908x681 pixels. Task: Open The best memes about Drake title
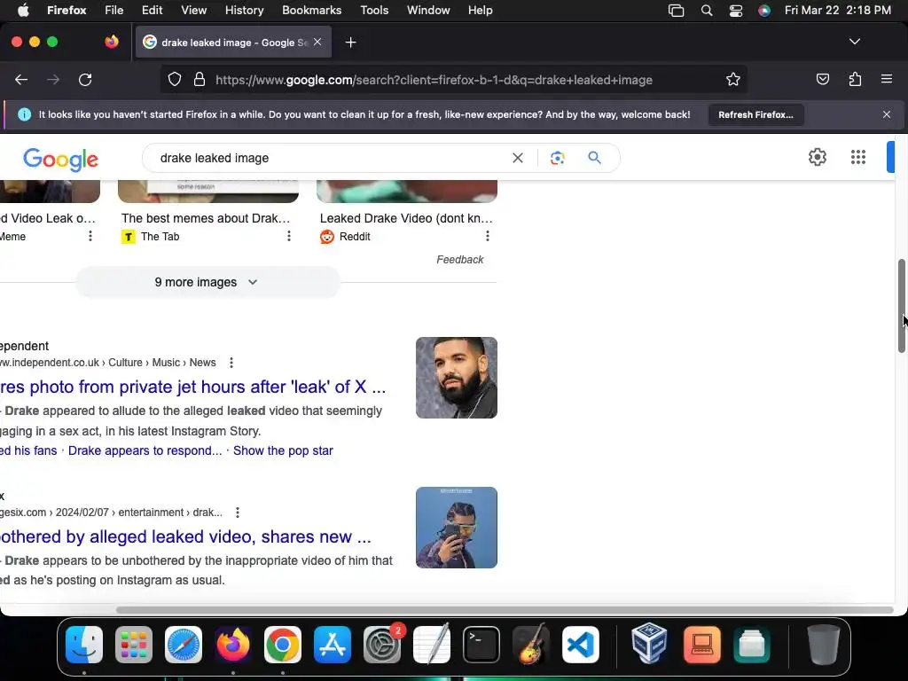click(206, 218)
